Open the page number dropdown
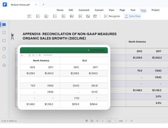Viewport: 168px width, 128px height. click(115, 121)
